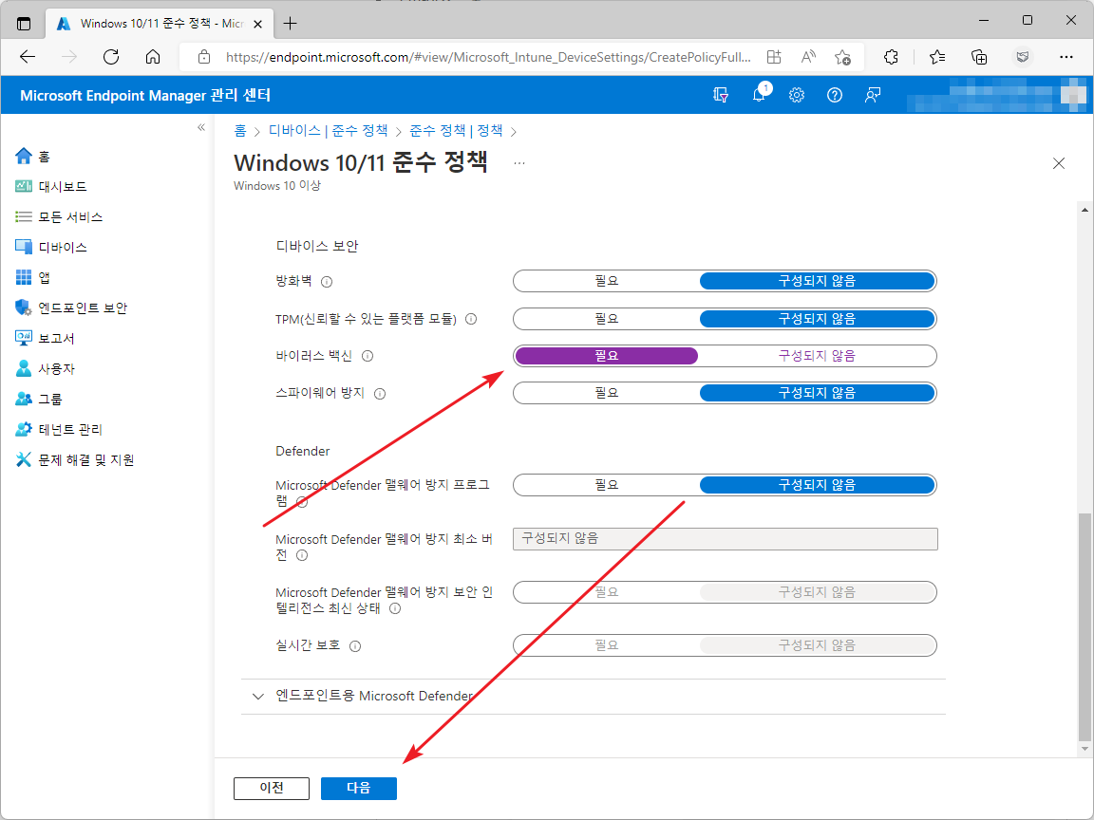Click the 다음 button

[359, 788]
